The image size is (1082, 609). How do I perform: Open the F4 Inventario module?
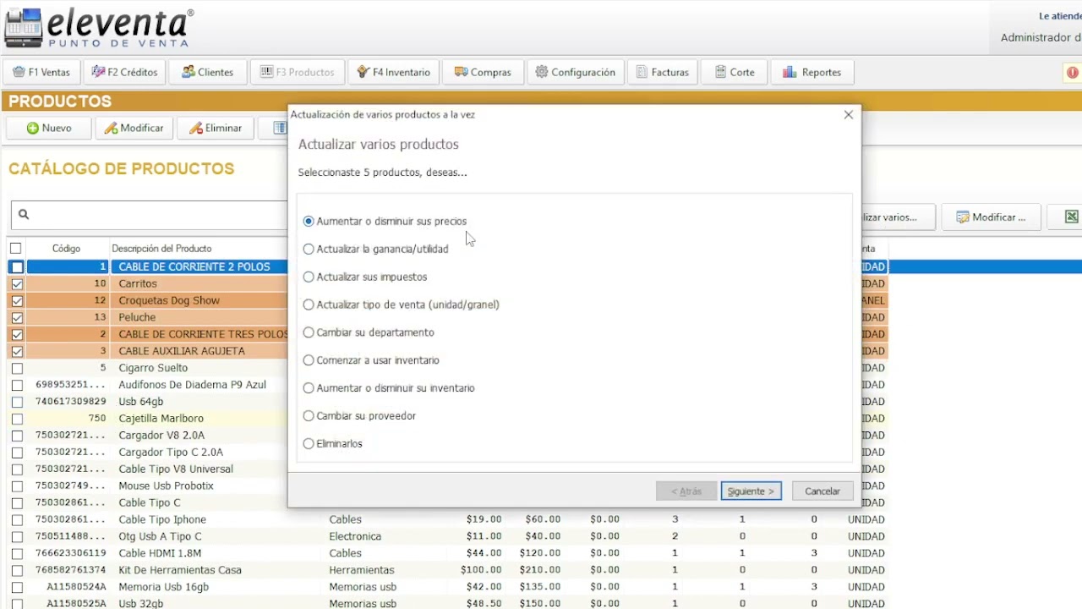tap(394, 72)
